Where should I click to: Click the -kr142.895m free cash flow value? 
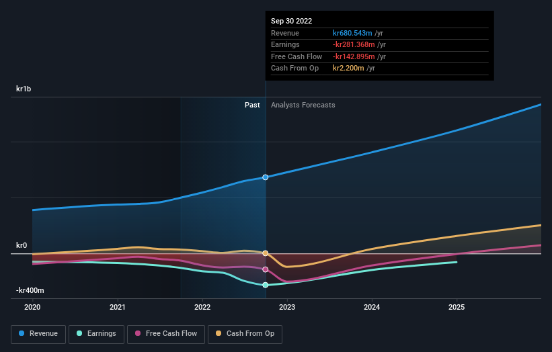point(354,56)
